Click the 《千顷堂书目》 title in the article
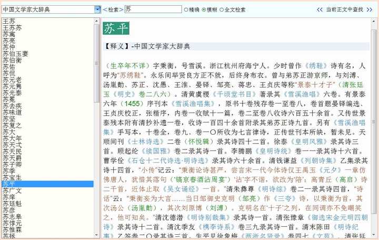 [x=234, y=94]
